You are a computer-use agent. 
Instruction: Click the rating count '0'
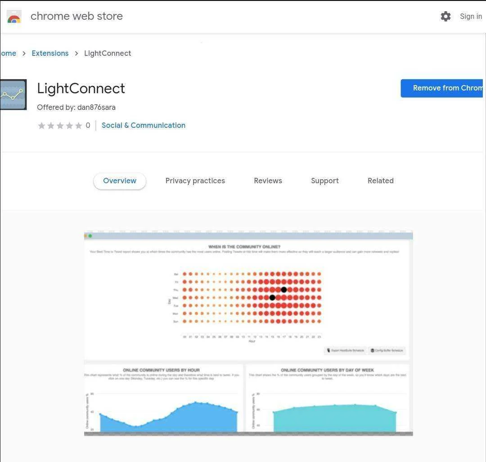[x=88, y=125]
